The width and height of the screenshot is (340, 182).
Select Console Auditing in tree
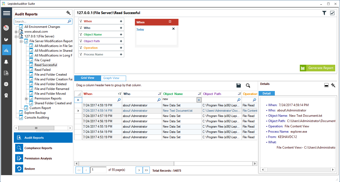pyautogui.click(x=37, y=118)
